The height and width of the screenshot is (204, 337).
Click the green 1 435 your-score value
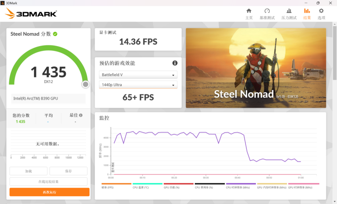20,121
